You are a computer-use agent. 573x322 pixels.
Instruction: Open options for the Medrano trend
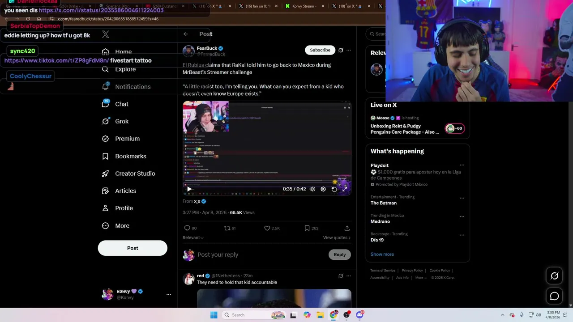tap(462, 216)
